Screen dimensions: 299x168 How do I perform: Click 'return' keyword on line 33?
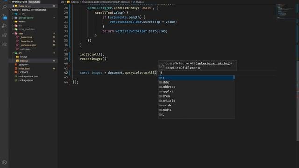(108, 31)
